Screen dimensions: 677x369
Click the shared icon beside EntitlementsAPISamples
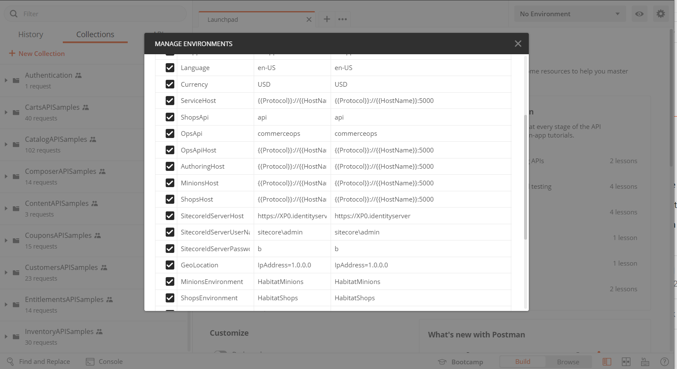coord(109,300)
